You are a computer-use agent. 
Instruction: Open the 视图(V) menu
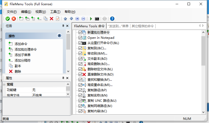click(40, 12)
